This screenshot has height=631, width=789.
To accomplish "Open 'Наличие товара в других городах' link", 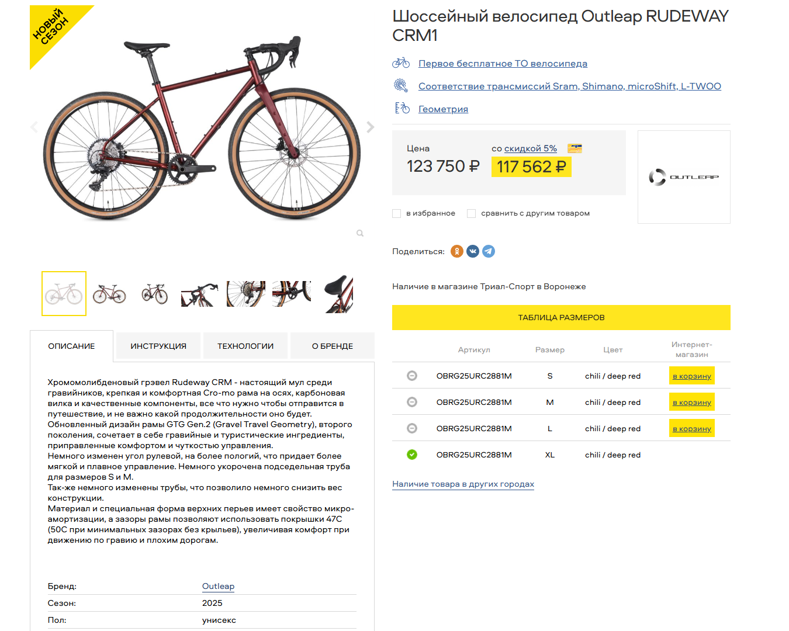I will pos(463,484).
